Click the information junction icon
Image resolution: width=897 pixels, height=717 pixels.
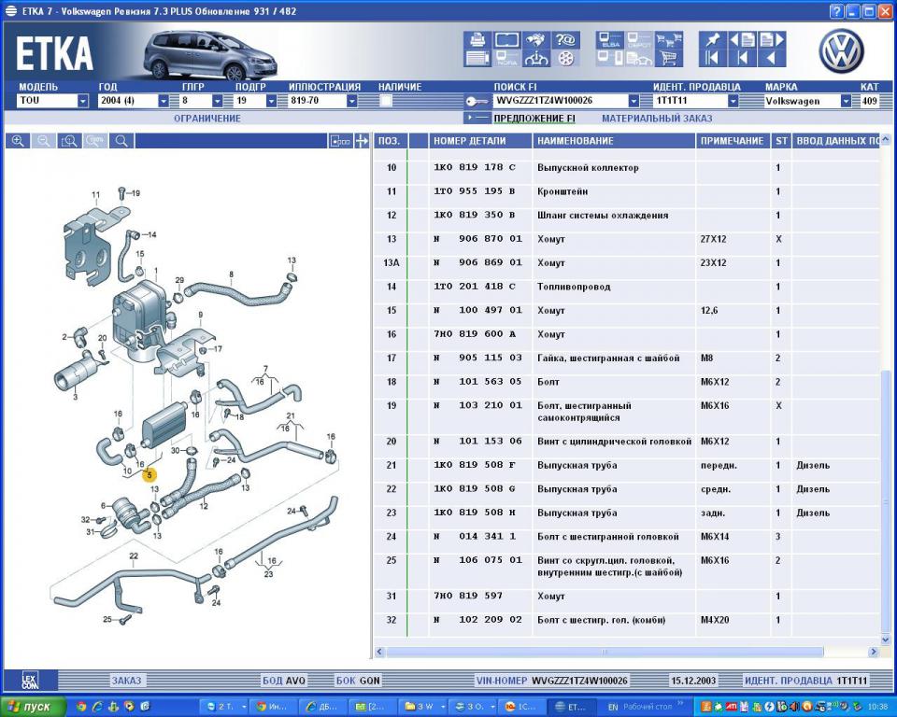coord(536,58)
